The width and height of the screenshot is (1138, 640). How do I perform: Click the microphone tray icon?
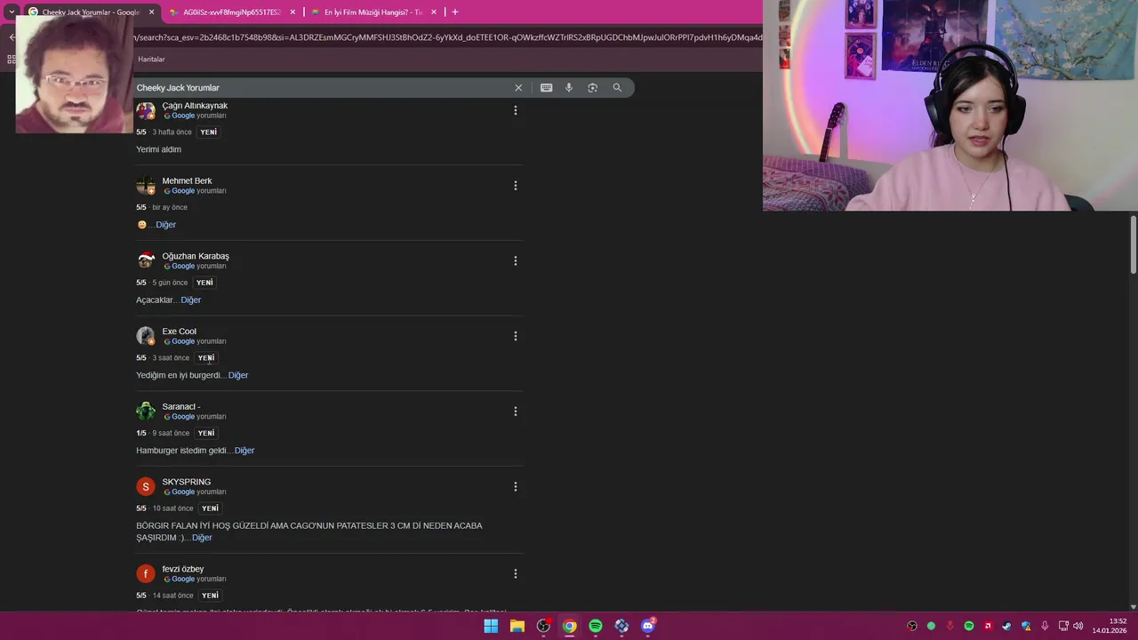click(1045, 626)
